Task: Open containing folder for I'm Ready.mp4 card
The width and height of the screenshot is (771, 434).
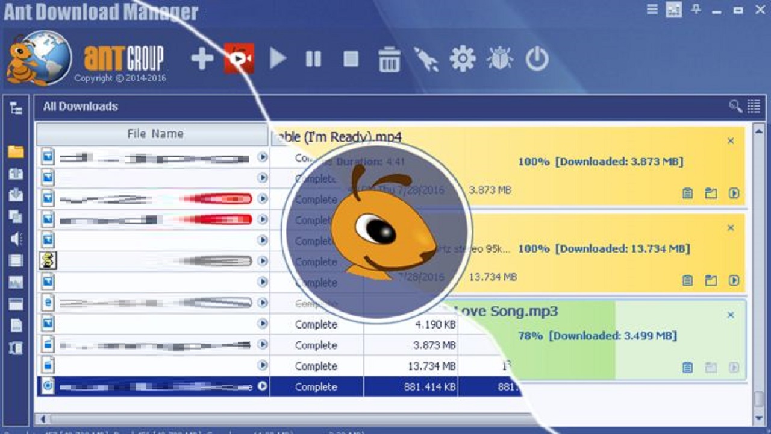Action: point(711,193)
